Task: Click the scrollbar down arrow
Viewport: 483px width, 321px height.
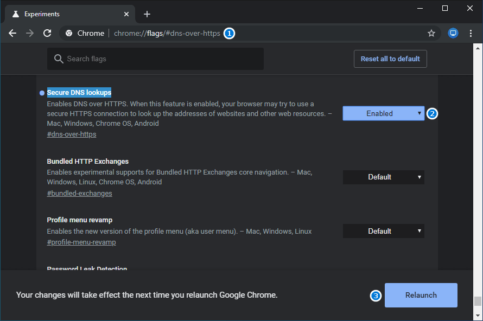Action: [x=478, y=316]
